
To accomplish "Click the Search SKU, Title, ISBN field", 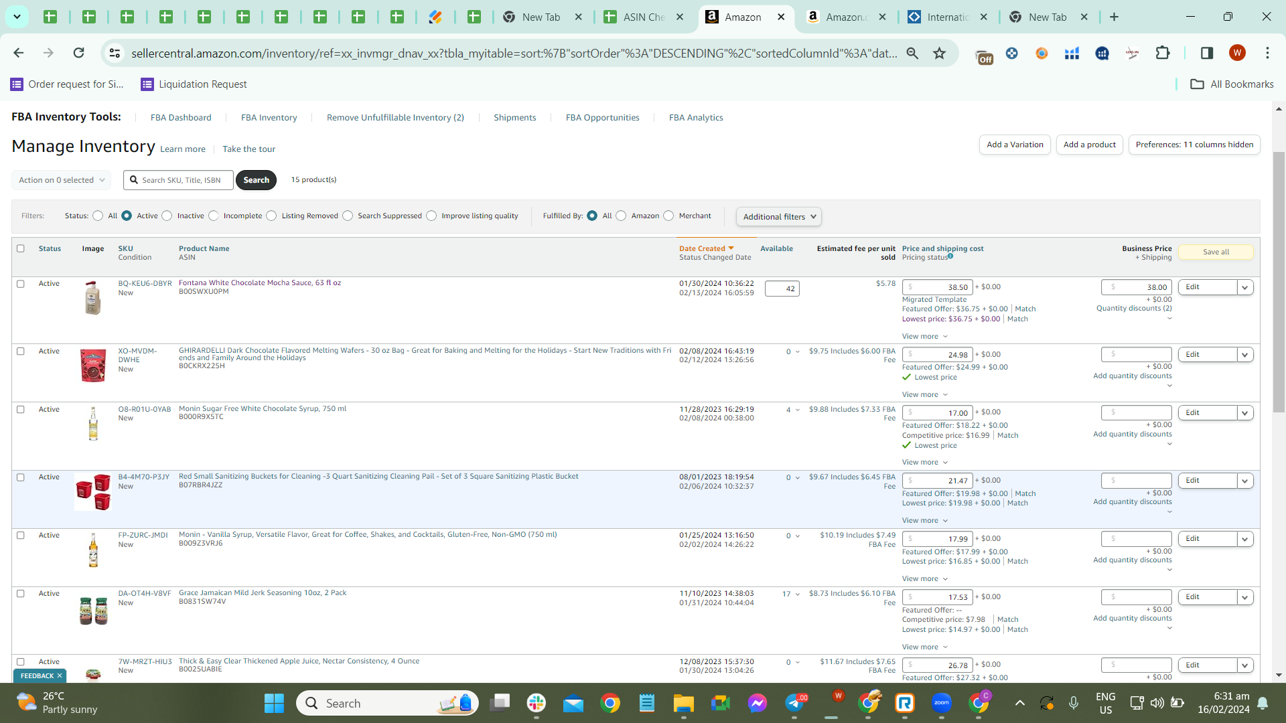I will [178, 180].
